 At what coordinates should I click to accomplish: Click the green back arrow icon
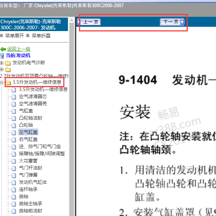click(3, 49)
